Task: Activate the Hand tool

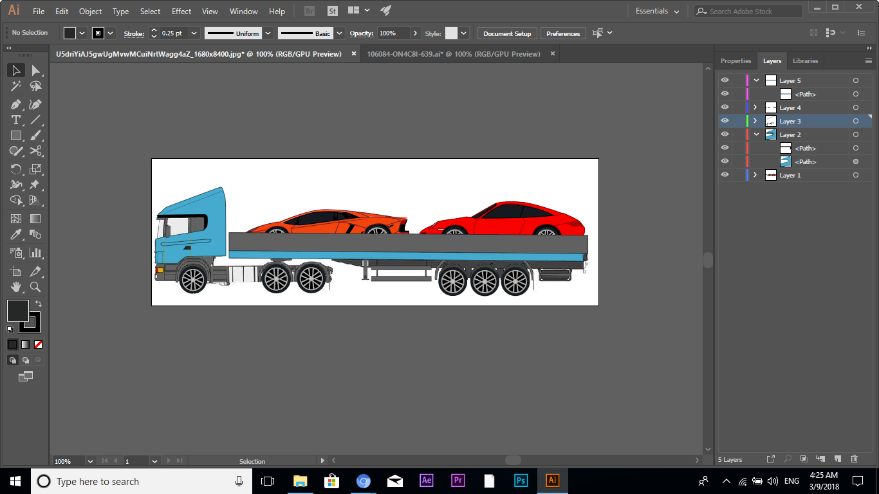Action: click(16, 287)
